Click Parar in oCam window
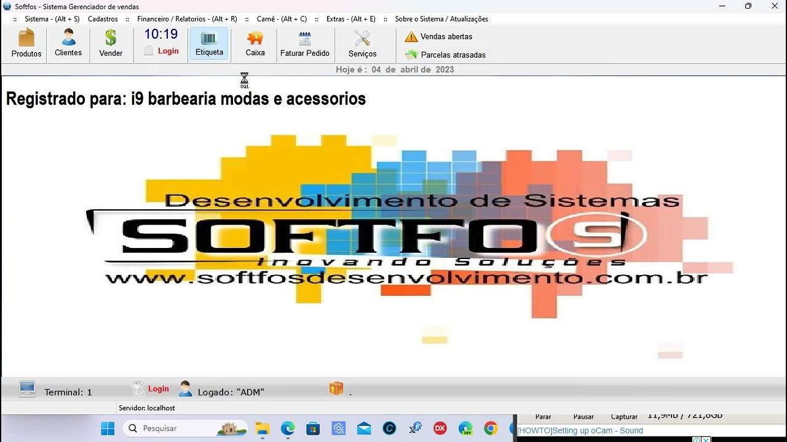This screenshot has height=442, width=787. (x=544, y=417)
